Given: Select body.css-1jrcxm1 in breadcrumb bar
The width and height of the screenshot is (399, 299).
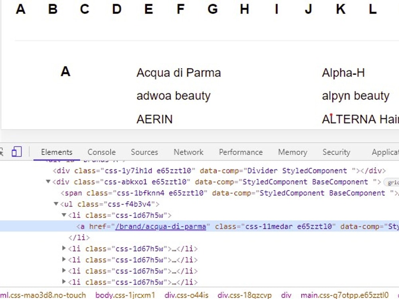Looking at the screenshot, I should [x=125, y=295].
